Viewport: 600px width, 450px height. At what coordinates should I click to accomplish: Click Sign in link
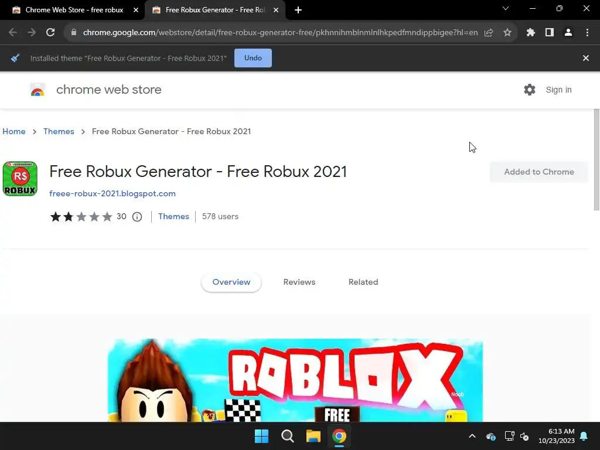pyautogui.click(x=558, y=90)
